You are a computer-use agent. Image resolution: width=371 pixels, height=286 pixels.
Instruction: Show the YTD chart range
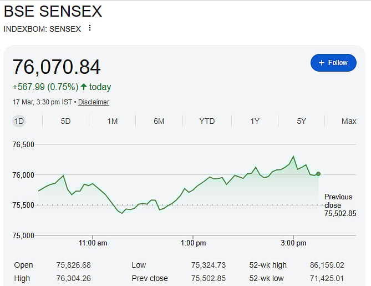tap(207, 121)
